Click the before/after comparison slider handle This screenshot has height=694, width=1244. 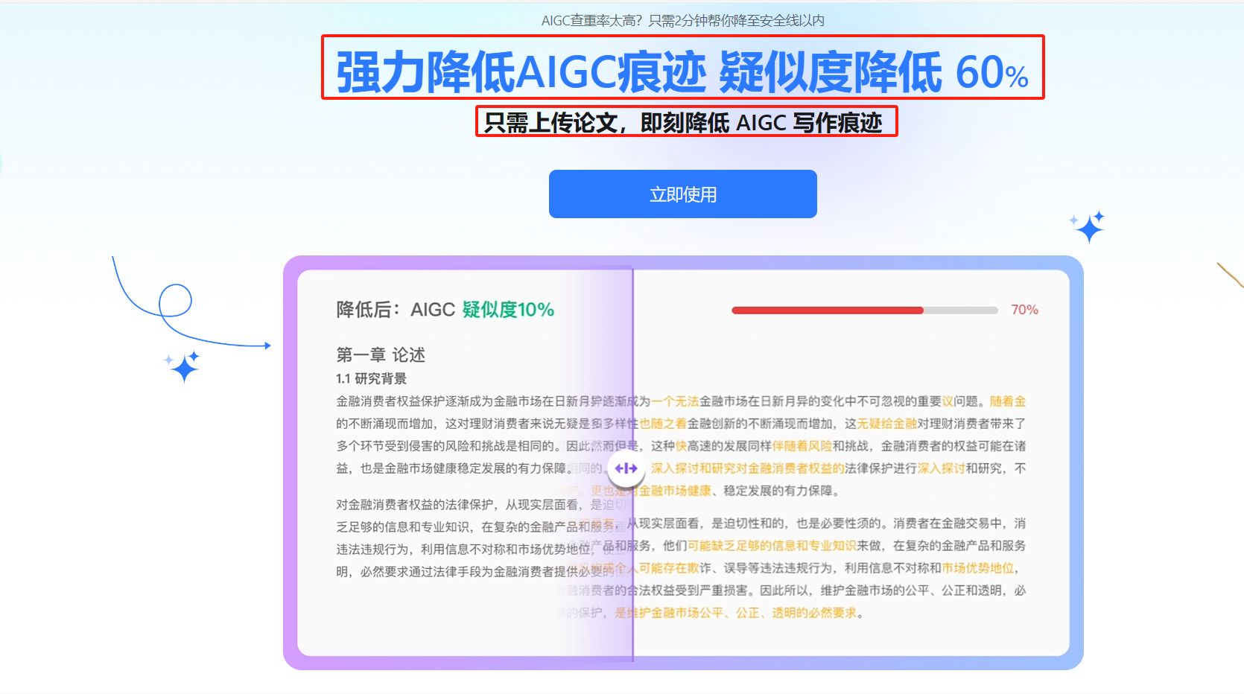[x=626, y=468]
